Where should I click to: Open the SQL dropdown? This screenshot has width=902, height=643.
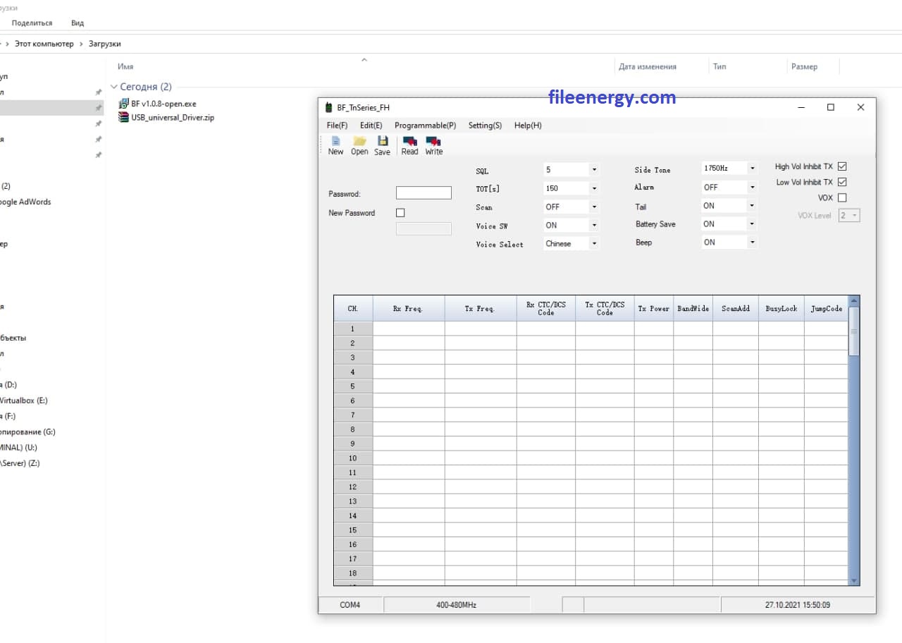point(594,170)
